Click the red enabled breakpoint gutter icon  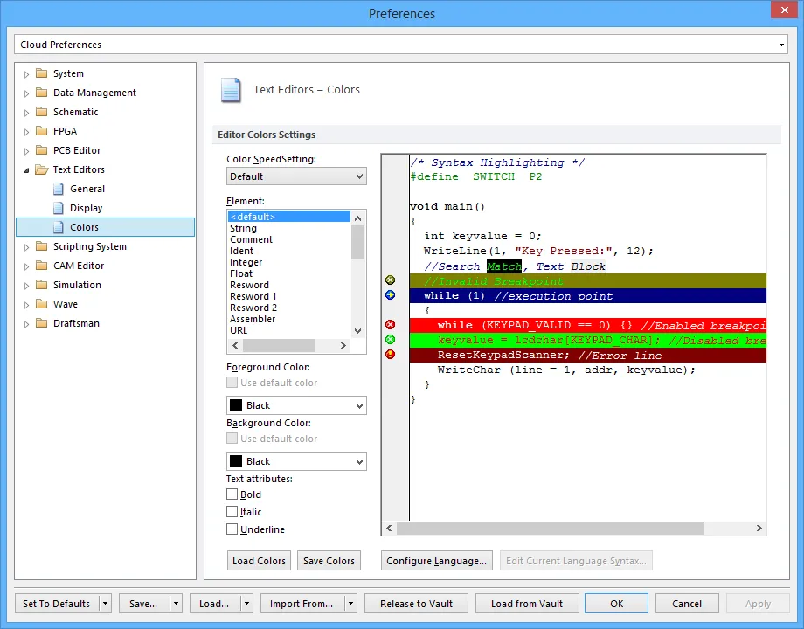[390, 325]
